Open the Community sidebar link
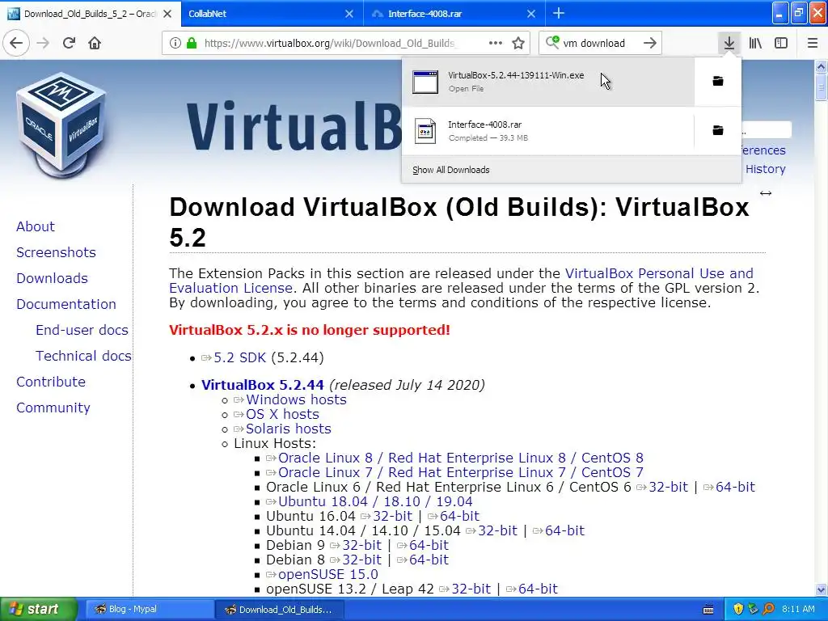 tap(53, 408)
